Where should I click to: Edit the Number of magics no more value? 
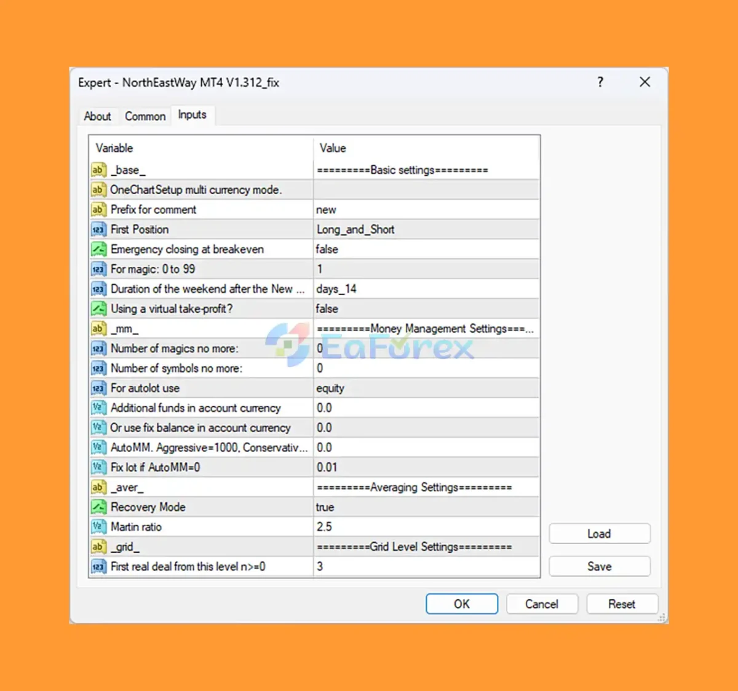click(x=426, y=348)
